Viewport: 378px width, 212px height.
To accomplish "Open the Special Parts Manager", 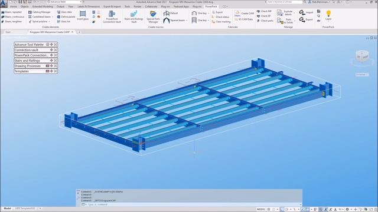I will [153, 17].
